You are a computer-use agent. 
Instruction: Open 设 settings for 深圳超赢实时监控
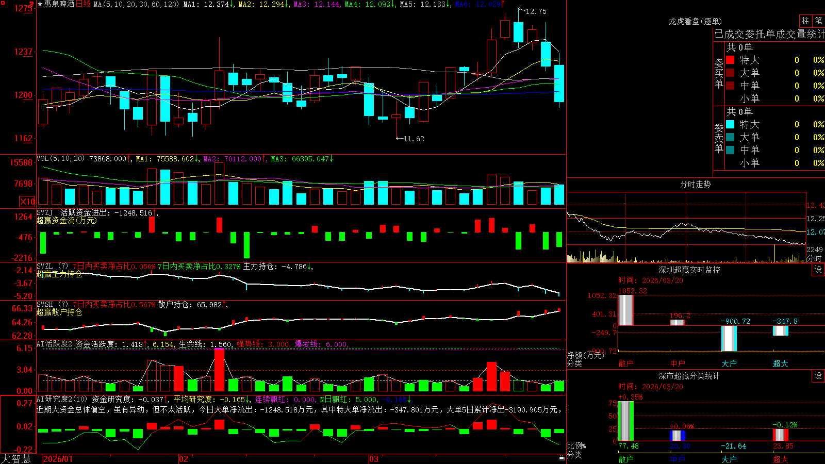[818, 270]
